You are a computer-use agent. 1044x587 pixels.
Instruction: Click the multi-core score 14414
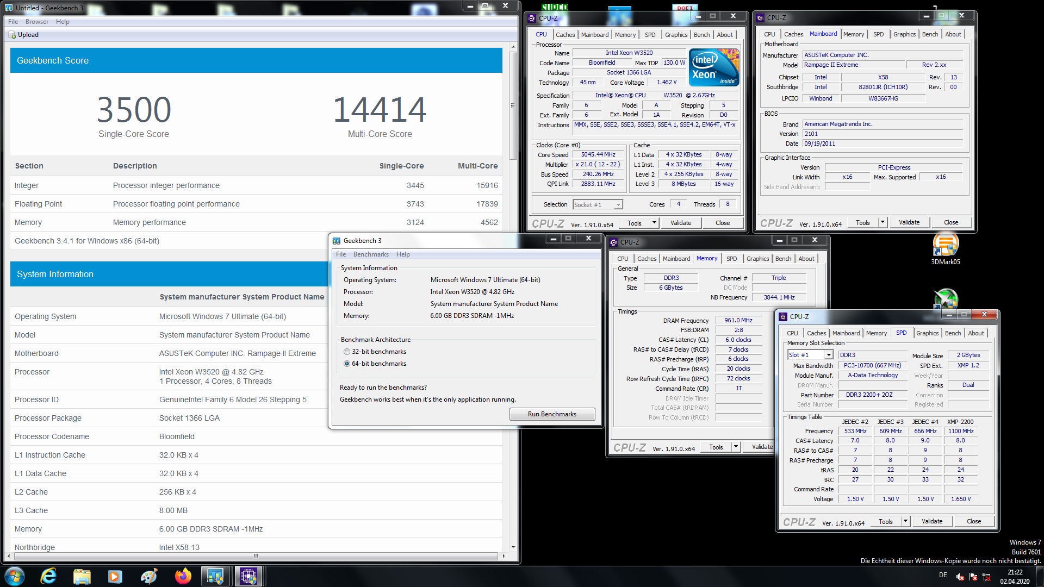[x=380, y=110]
